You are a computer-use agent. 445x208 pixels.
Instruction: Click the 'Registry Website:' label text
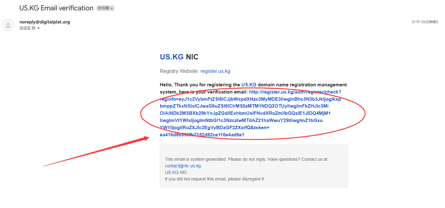[179, 71]
